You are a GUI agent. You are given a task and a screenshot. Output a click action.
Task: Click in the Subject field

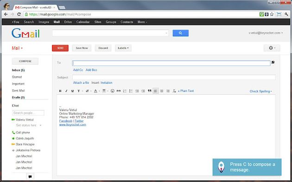[x=174, y=77]
